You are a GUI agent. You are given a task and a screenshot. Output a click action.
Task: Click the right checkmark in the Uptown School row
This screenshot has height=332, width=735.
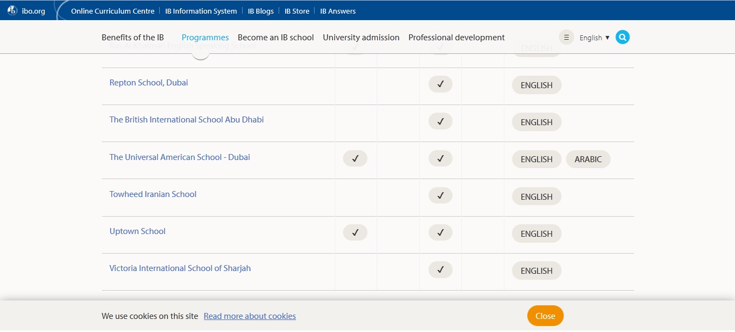(441, 232)
